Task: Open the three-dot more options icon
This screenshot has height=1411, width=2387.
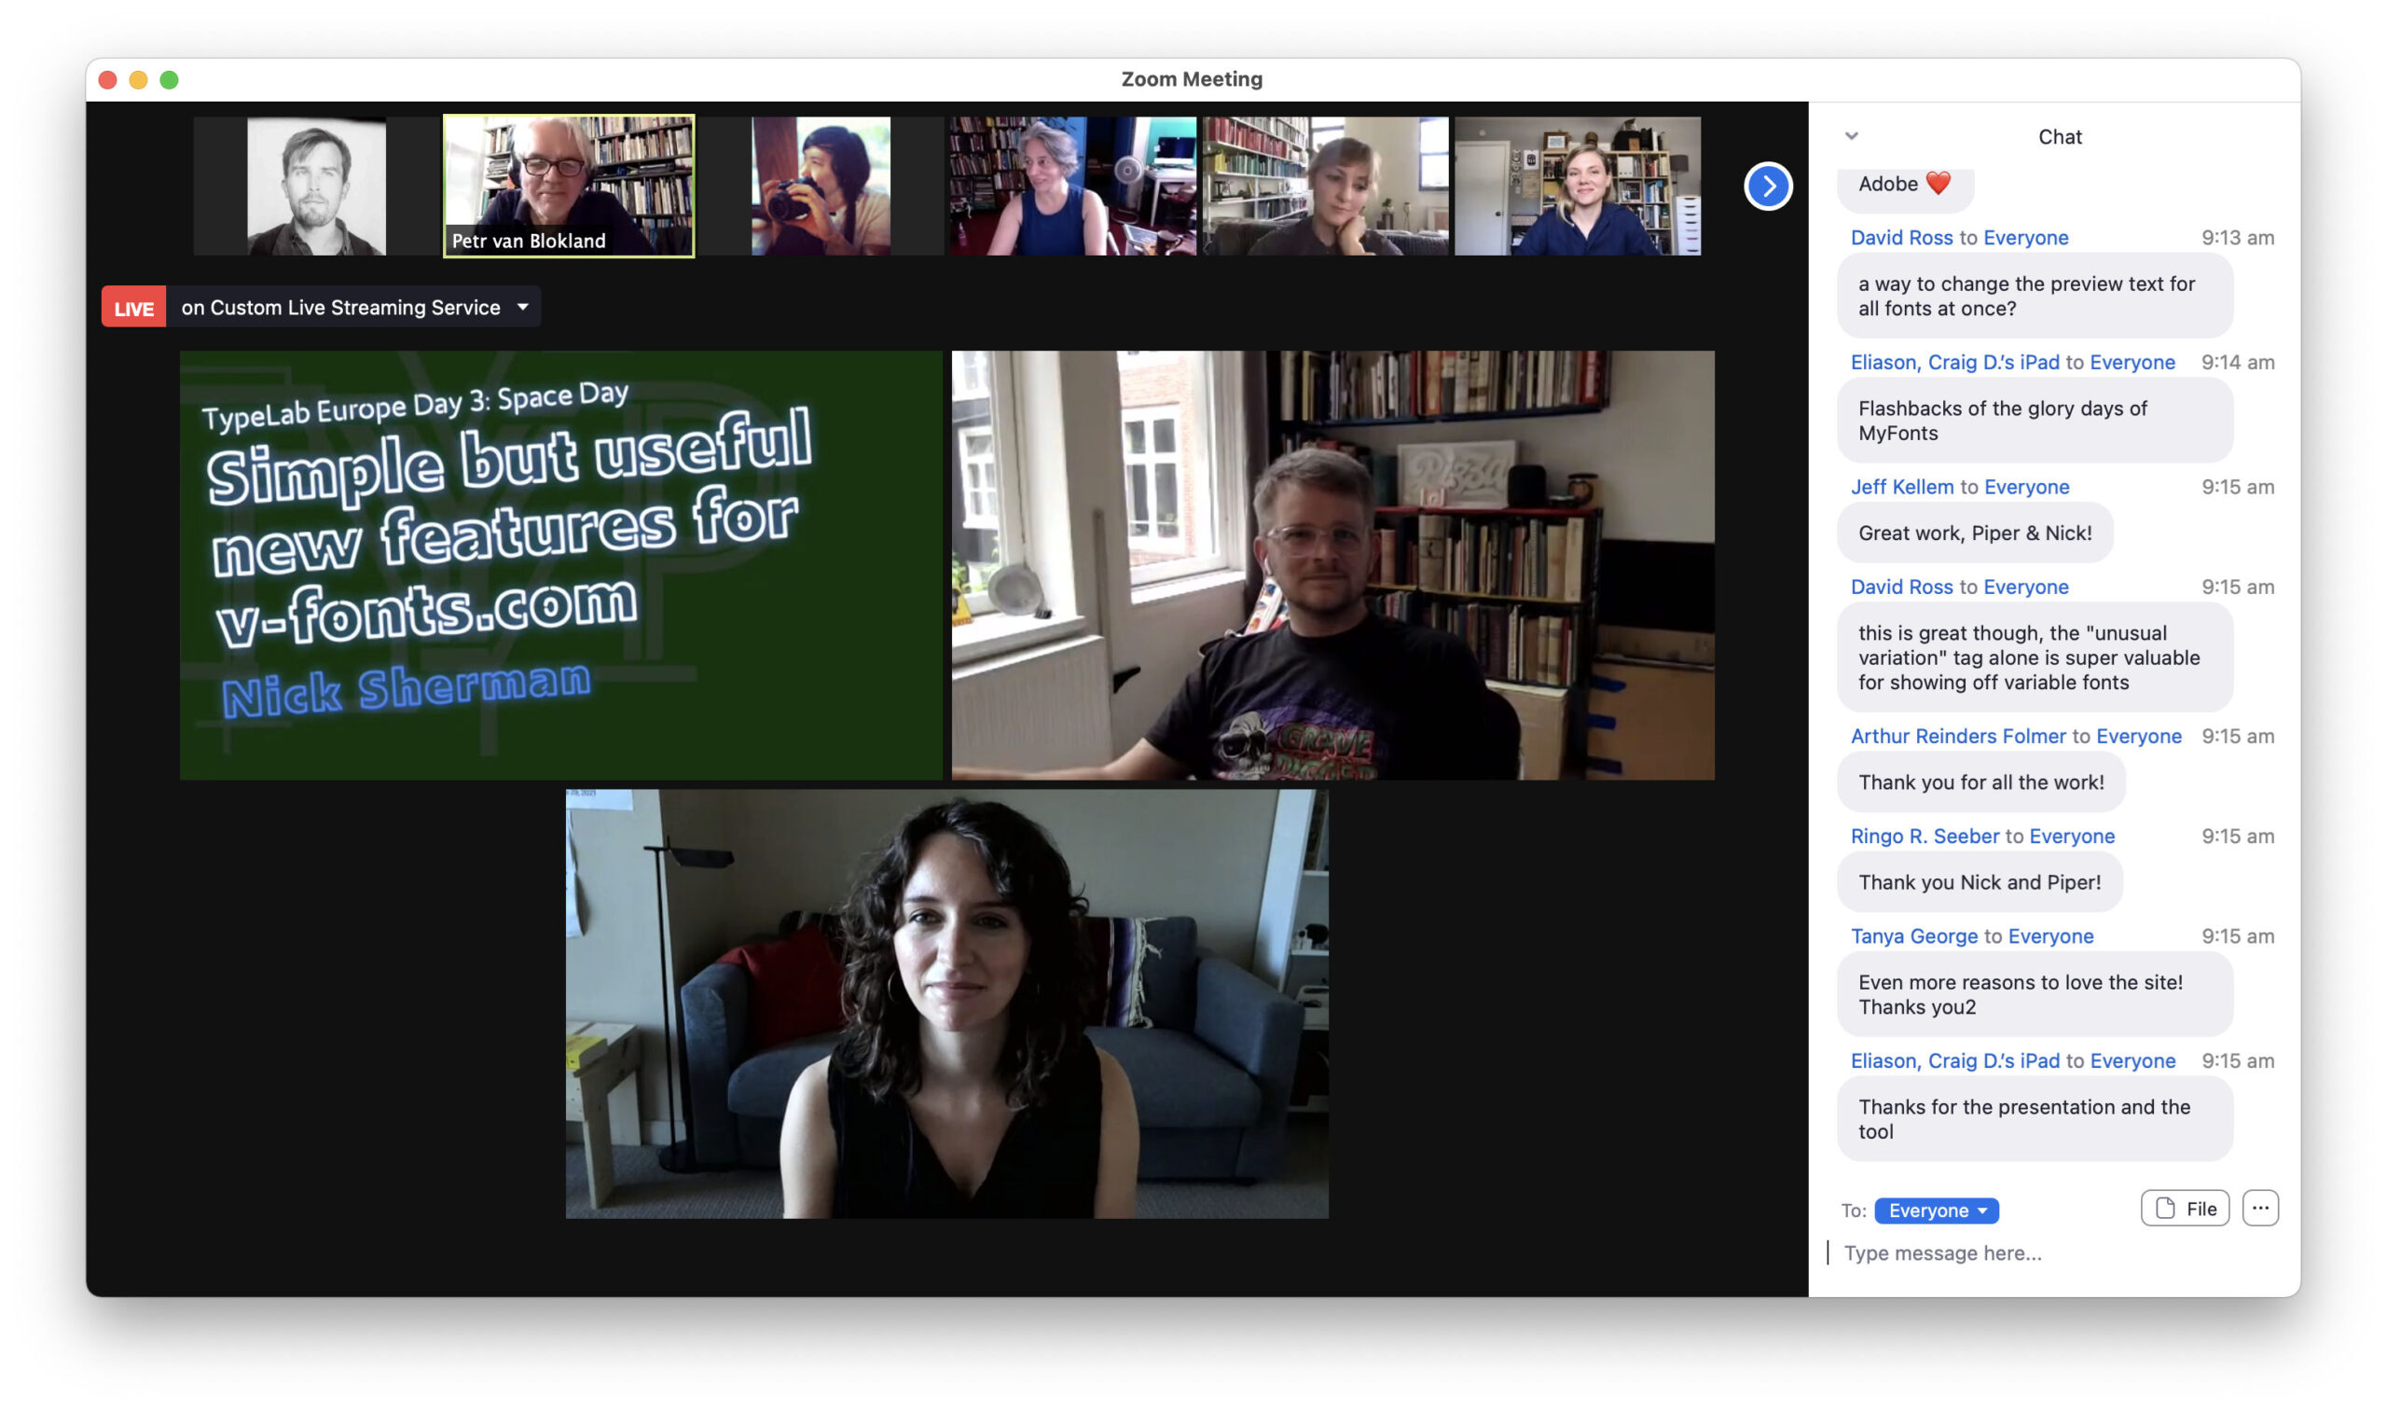Action: [2259, 1208]
